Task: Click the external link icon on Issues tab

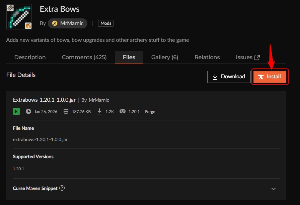Action: (258, 57)
